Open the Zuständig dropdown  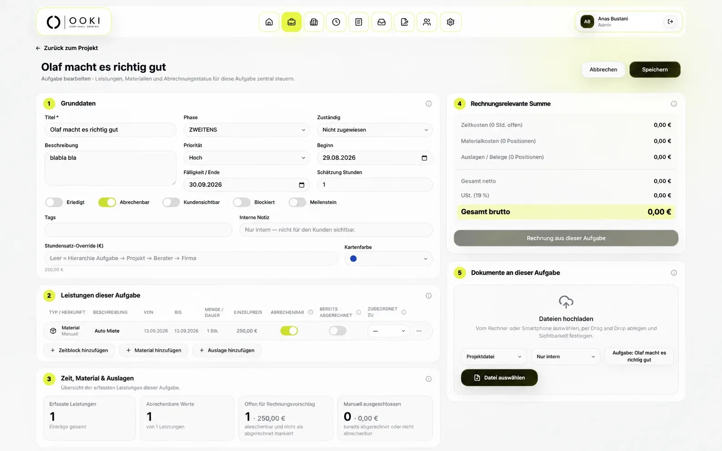[375, 130]
